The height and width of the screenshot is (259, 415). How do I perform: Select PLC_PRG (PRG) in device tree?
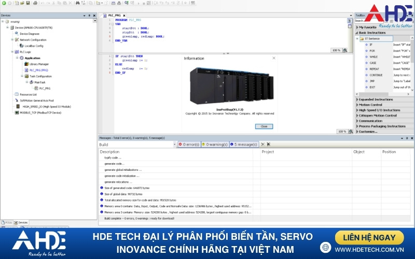[x=38, y=70]
